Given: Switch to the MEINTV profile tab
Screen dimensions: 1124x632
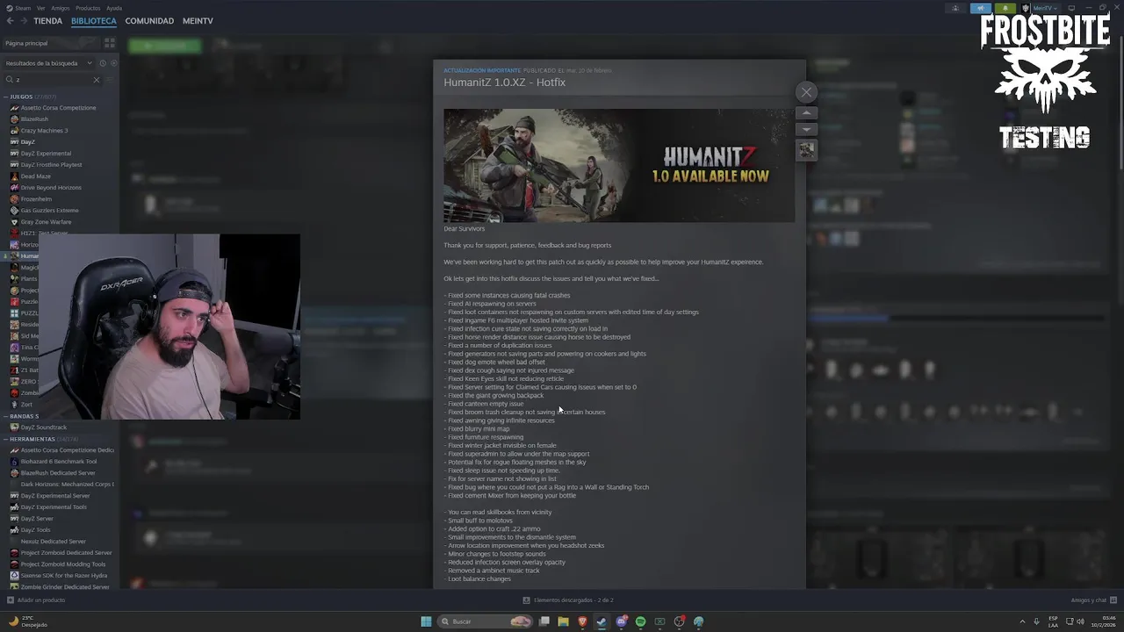Looking at the screenshot, I should (198, 21).
